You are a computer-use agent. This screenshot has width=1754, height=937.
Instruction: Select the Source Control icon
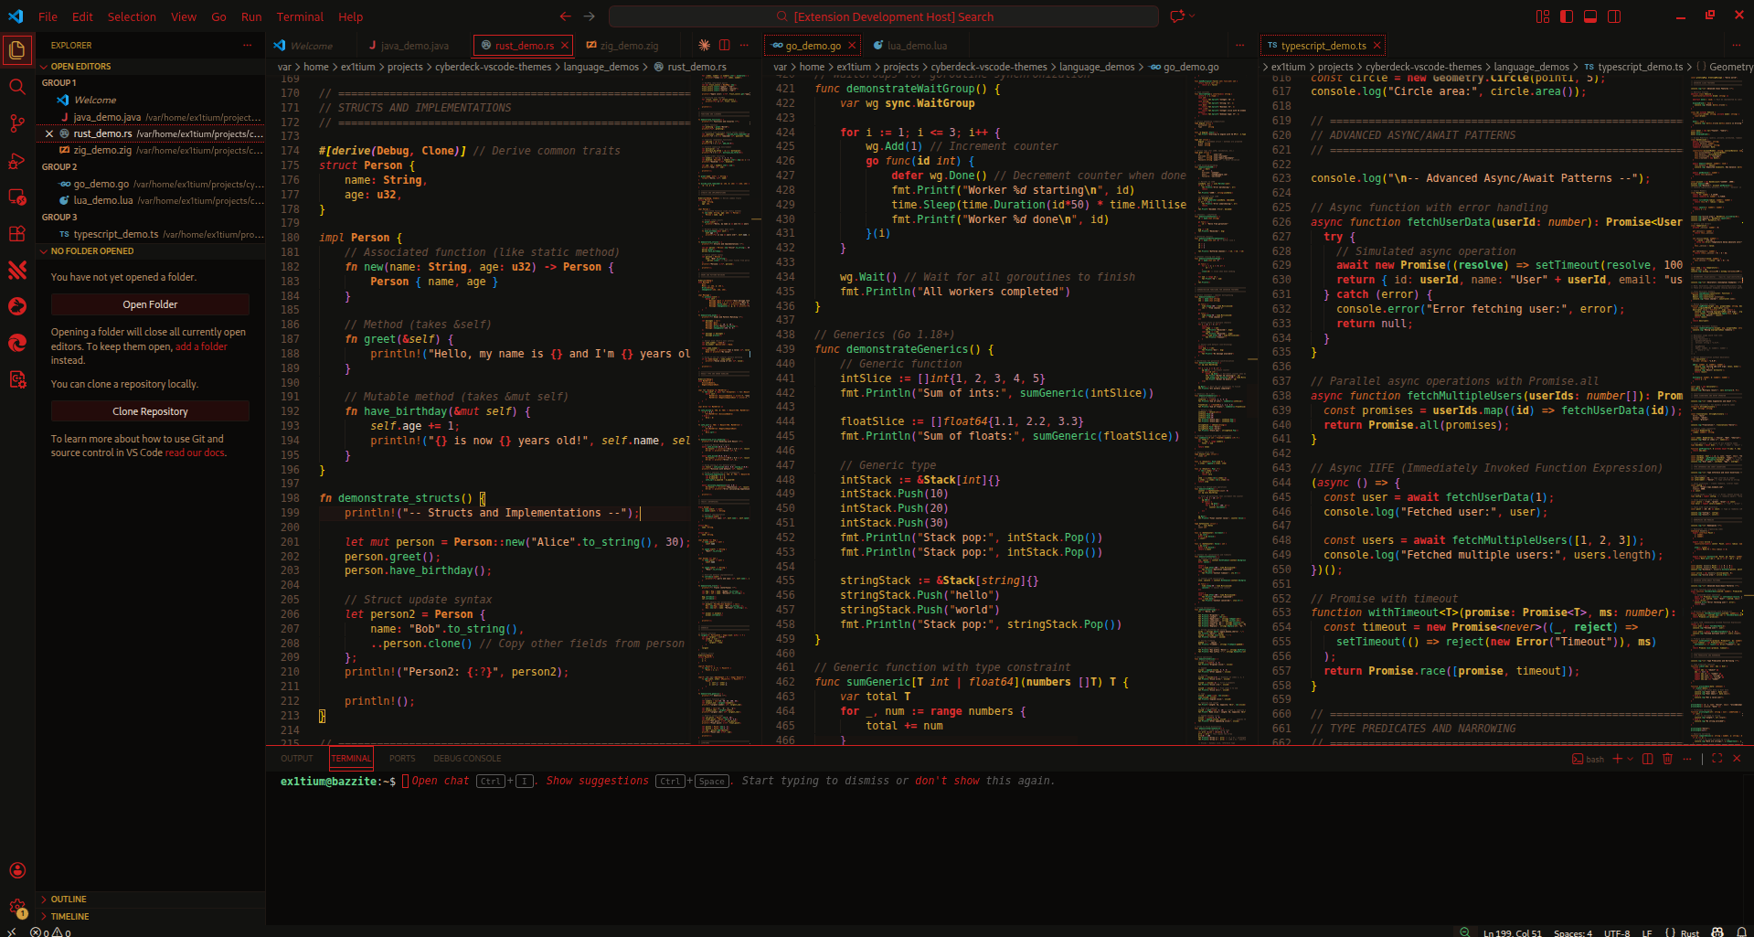(x=17, y=123)
